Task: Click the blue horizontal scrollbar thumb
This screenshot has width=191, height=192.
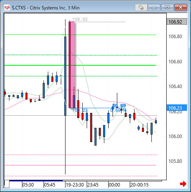Action: click(36, 181)
